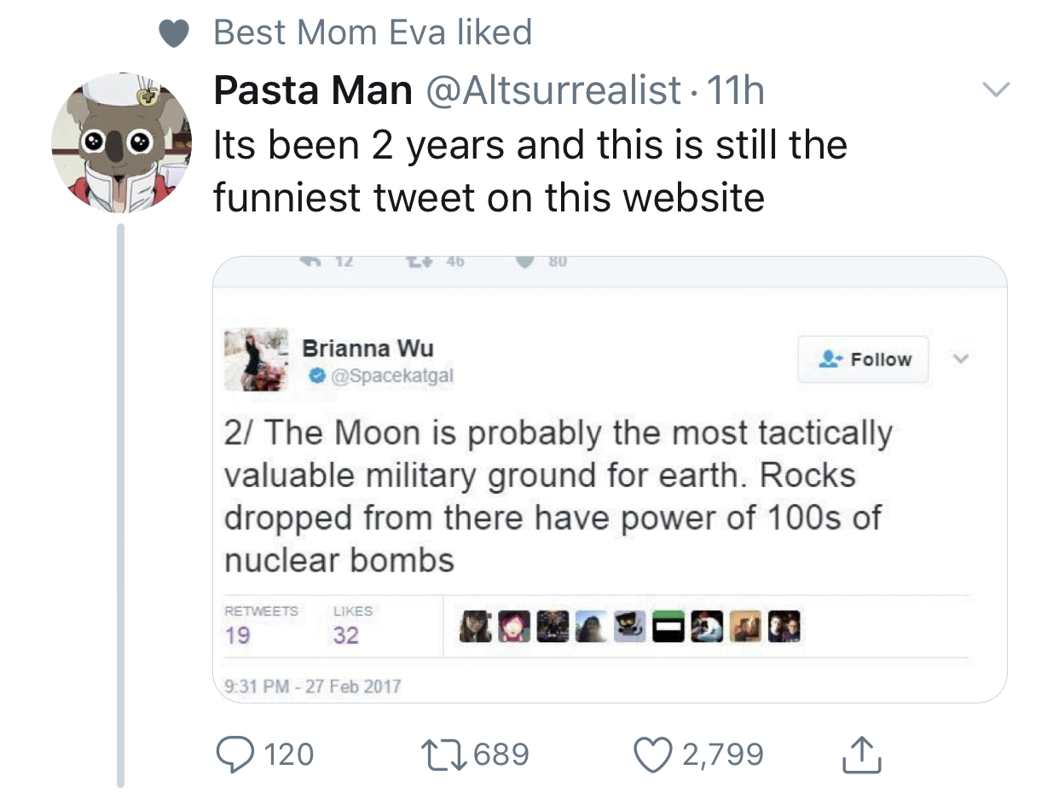
Task: Like the tweet with heart icon
Action: coord(655,754)
